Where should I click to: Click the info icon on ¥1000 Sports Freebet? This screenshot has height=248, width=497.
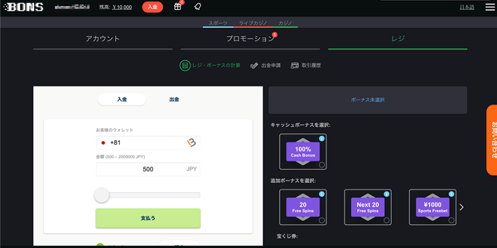tap(451, 194)
